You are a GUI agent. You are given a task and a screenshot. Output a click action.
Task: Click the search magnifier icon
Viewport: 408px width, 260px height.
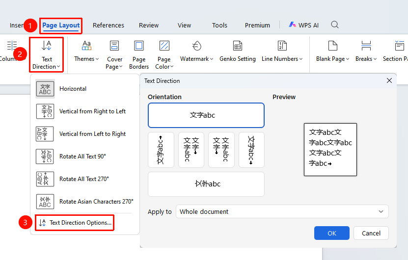pos(335,25)
